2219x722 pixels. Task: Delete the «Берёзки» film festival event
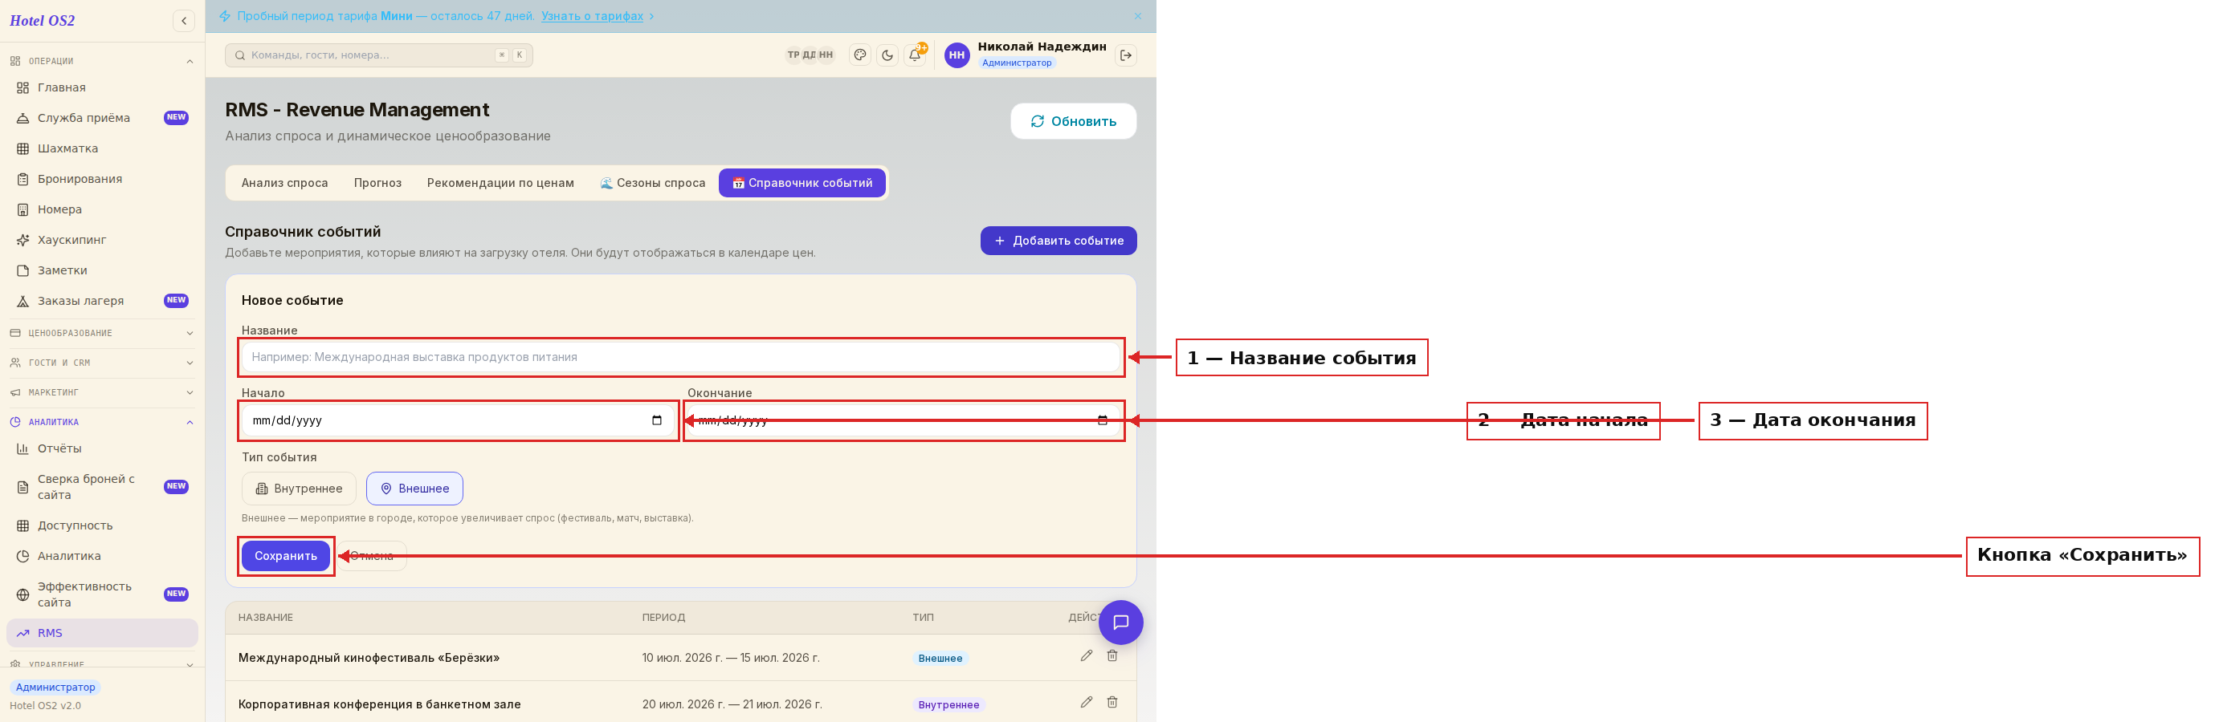pyautogui.click(x=1112, y=655)
